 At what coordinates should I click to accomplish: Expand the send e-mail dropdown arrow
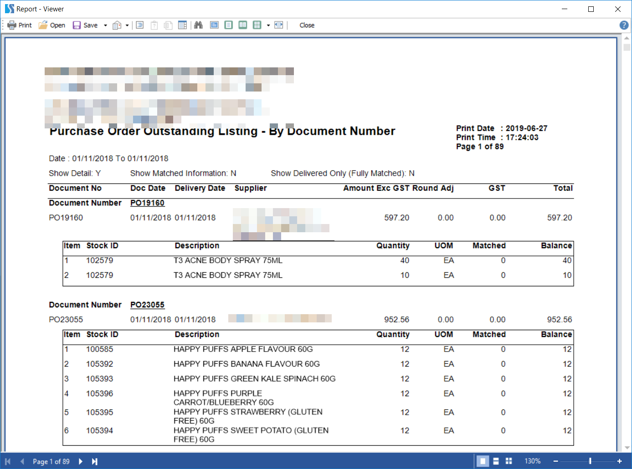(127, 25)
